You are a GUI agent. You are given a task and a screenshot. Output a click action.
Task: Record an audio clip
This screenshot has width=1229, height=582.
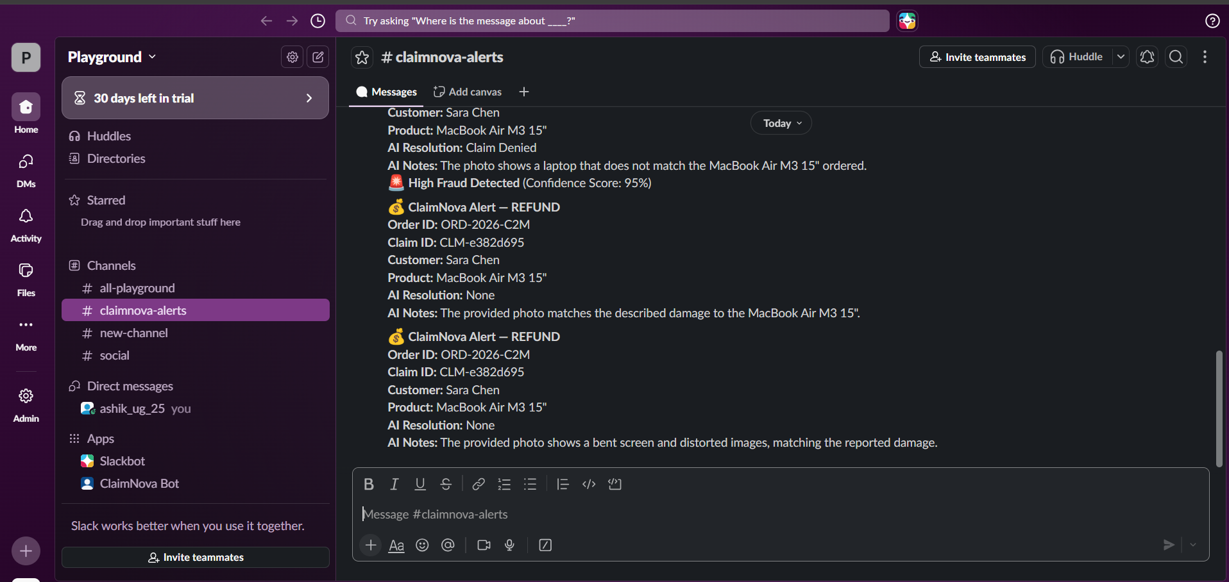[509, 545]
